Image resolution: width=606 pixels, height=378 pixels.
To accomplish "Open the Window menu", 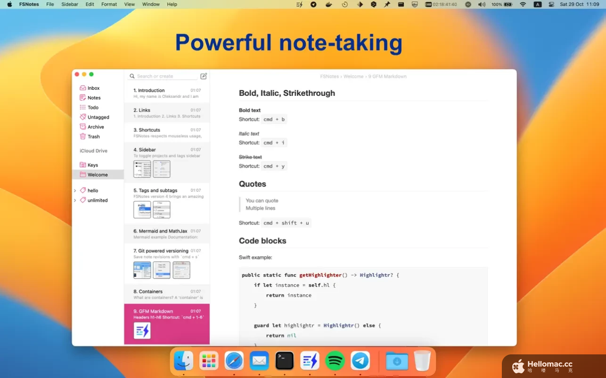I will pos(151,4).
